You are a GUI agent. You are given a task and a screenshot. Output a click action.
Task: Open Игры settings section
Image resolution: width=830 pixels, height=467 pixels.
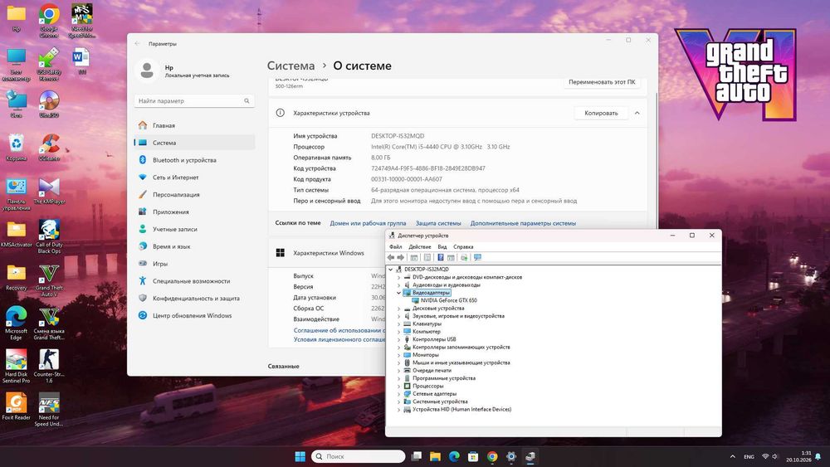pyautogui.click(x=194, y=264)
